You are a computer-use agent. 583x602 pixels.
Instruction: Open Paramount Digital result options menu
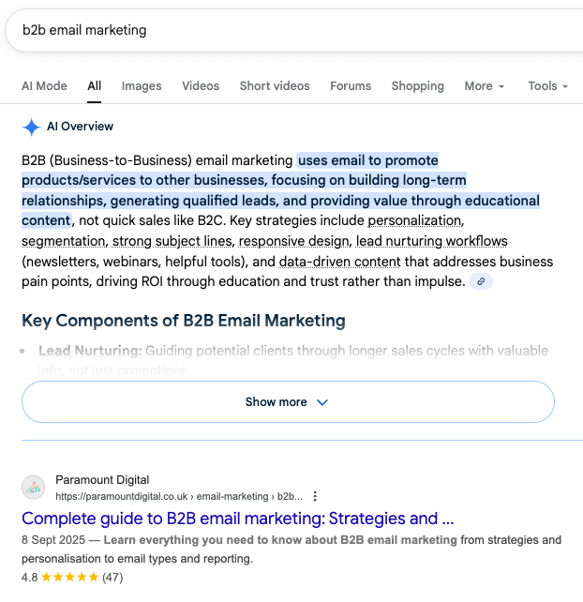coord(315,496)
